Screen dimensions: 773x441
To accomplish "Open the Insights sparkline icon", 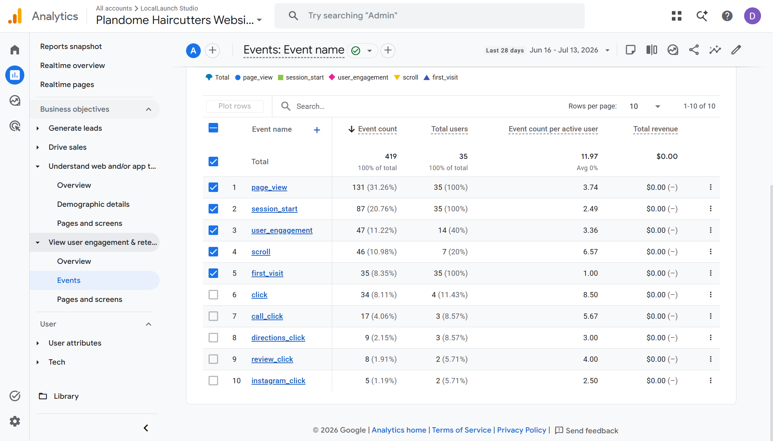I will [x=715, y=50].
